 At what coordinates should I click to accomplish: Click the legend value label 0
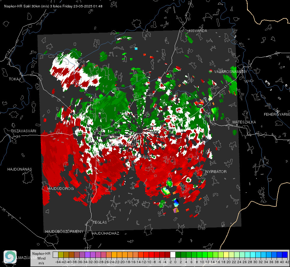[x=175, y=262]
